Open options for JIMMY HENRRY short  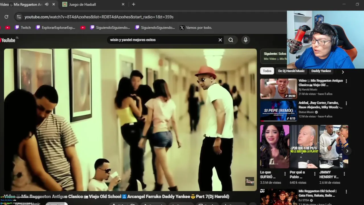(344, 174)
